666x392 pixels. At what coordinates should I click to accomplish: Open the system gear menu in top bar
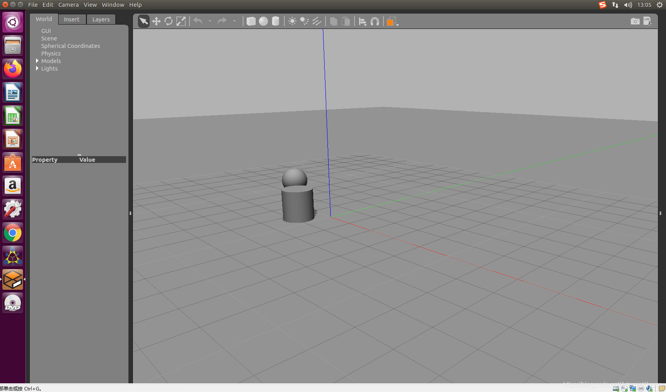point(660,5)
